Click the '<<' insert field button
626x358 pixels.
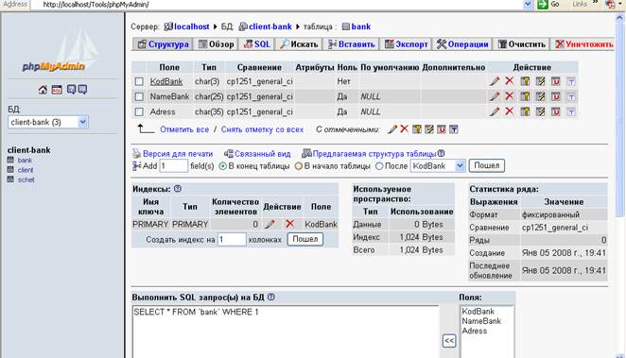(x=449, y=341)
